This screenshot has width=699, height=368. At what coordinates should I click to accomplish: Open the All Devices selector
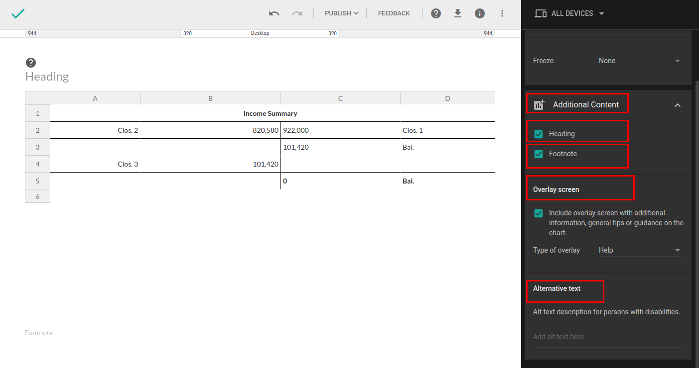(569, 13)
